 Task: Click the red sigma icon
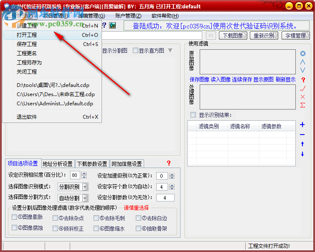click(303, 105)
